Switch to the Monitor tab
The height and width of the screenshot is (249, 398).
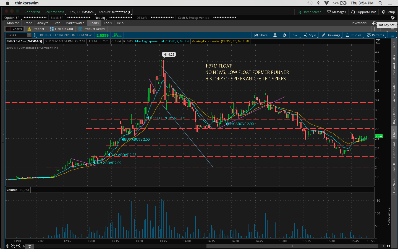point(13,23)
